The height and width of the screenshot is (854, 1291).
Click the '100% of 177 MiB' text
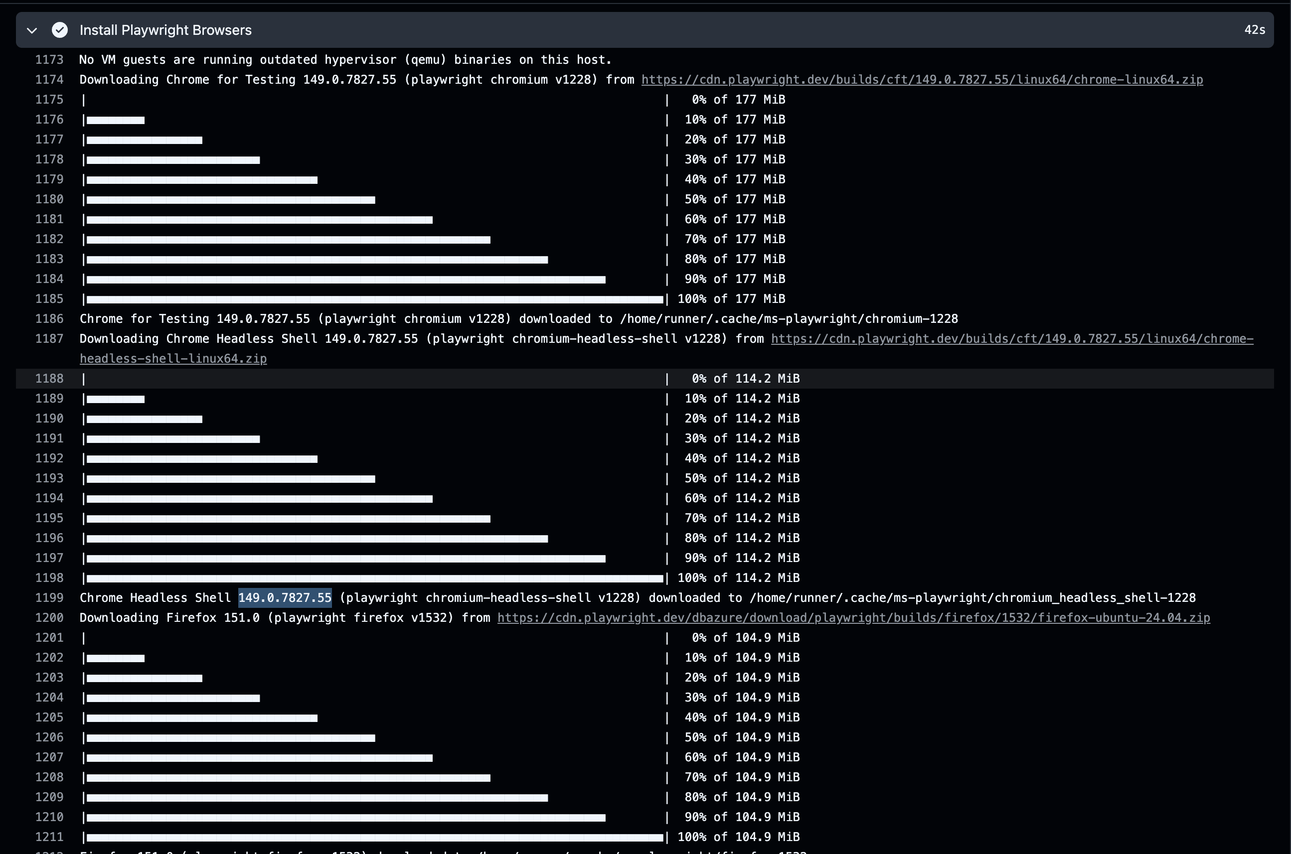pyautogui.click(x=731, y=299)
